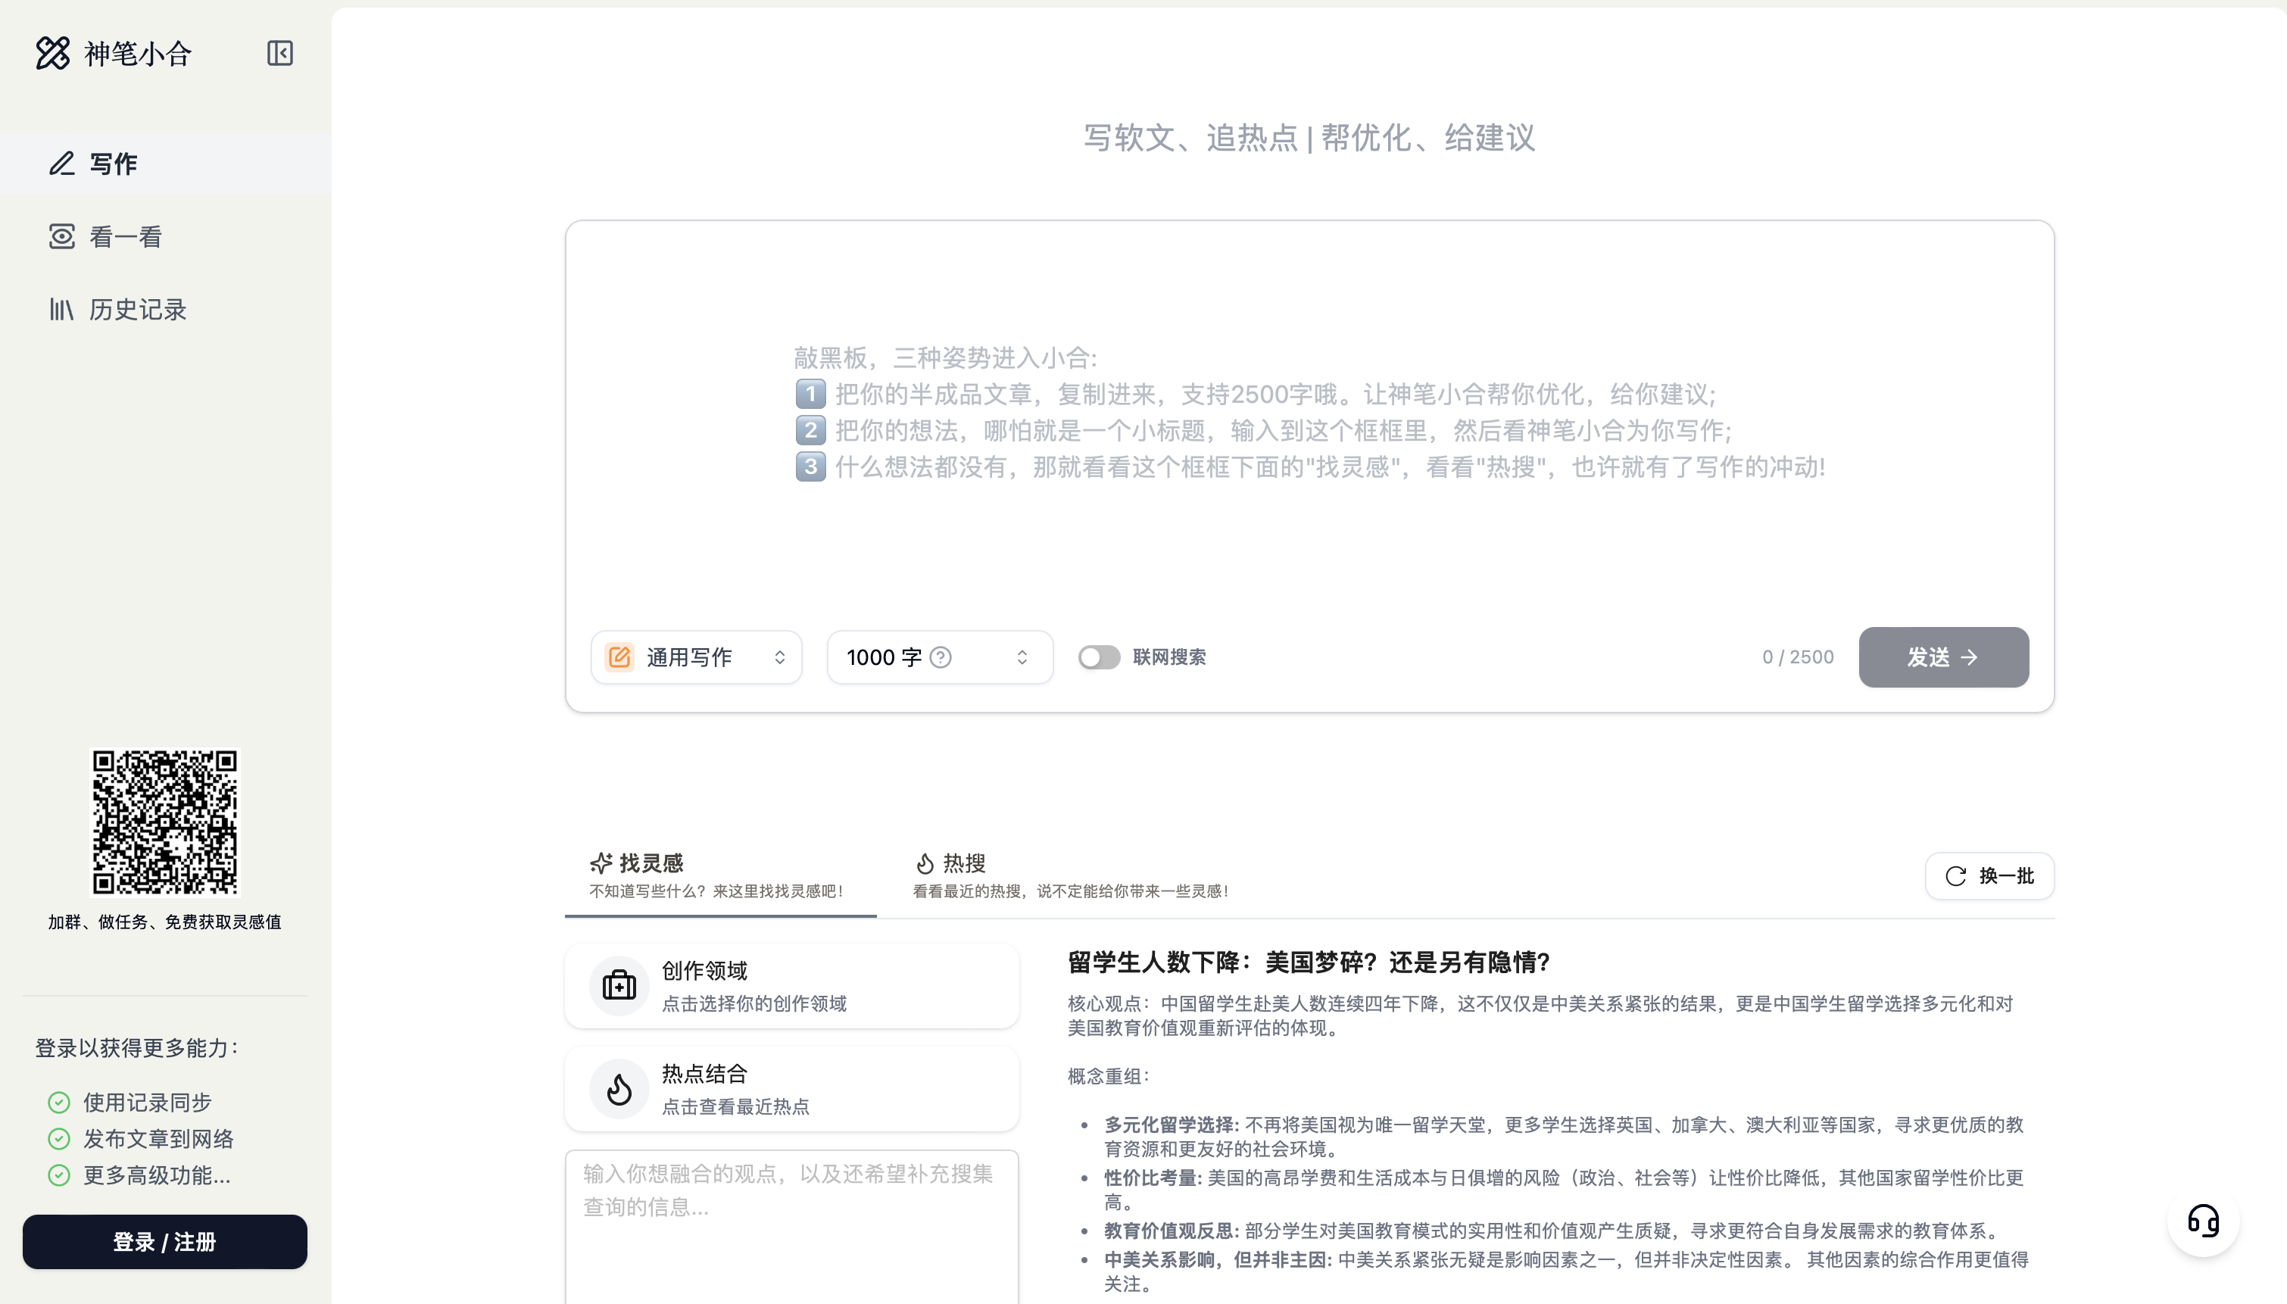Click the heading 写软文、追热点 | 帮优化、给建议
Screen dimensions: 2287x1304
click(x=1309, y=137)
